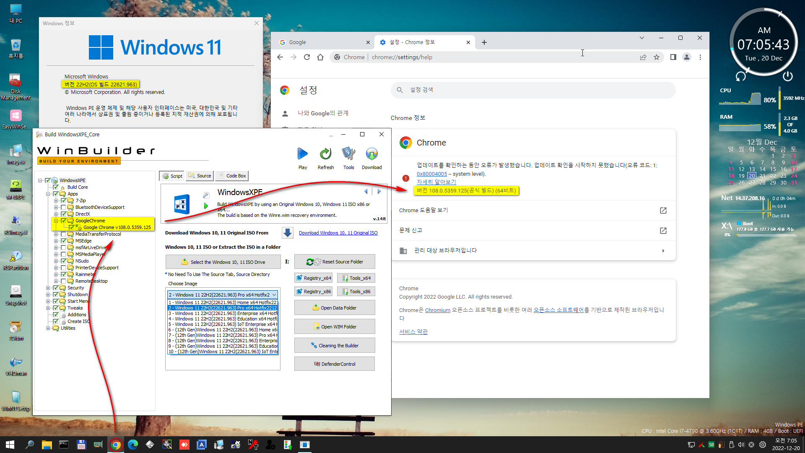The width and height of the screenshot is (805, 453).
Task: Click the Chrome settings search field
Action: click(533, 90)
